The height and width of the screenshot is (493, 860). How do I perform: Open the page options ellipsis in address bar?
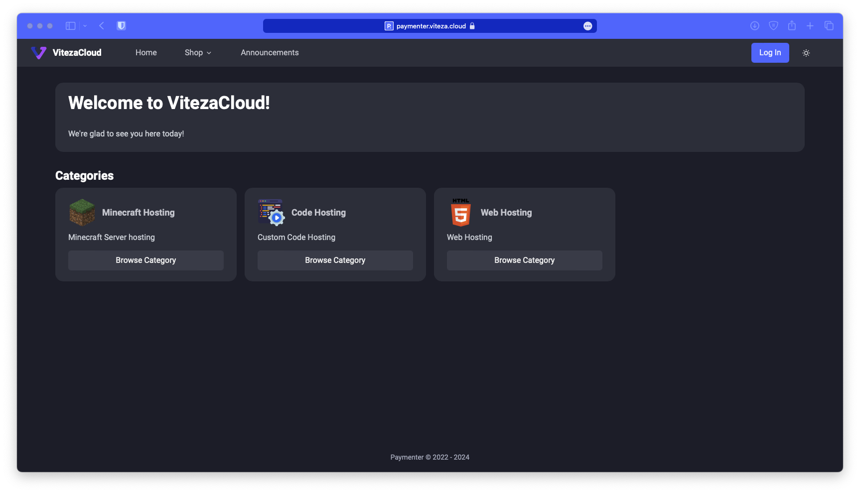[x=588, y=26]
